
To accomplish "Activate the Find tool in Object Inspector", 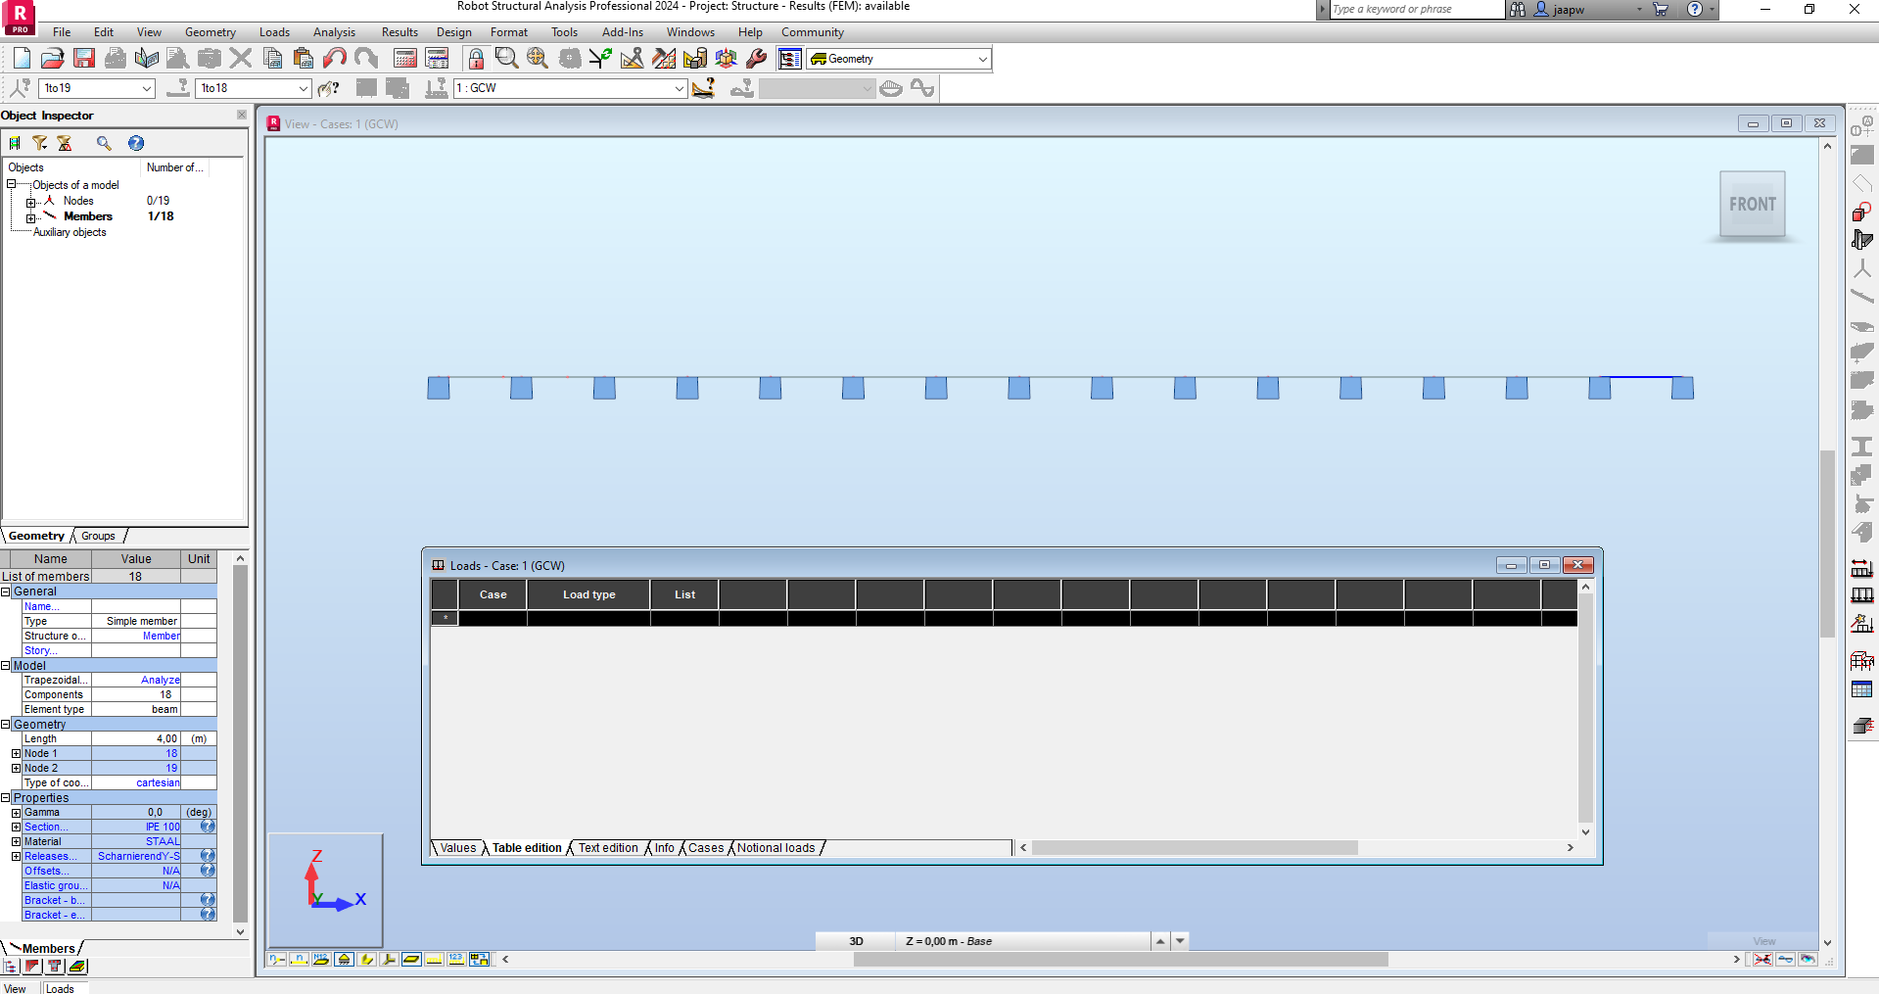I will (104, 143).
